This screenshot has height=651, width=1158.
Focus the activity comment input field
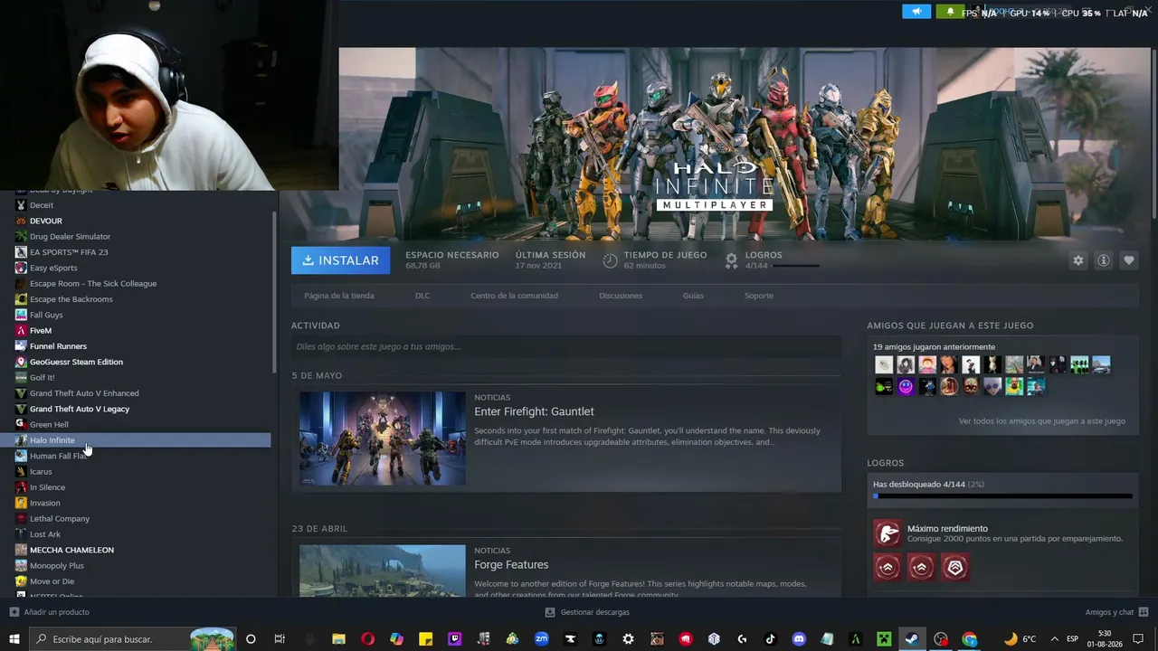566,346
